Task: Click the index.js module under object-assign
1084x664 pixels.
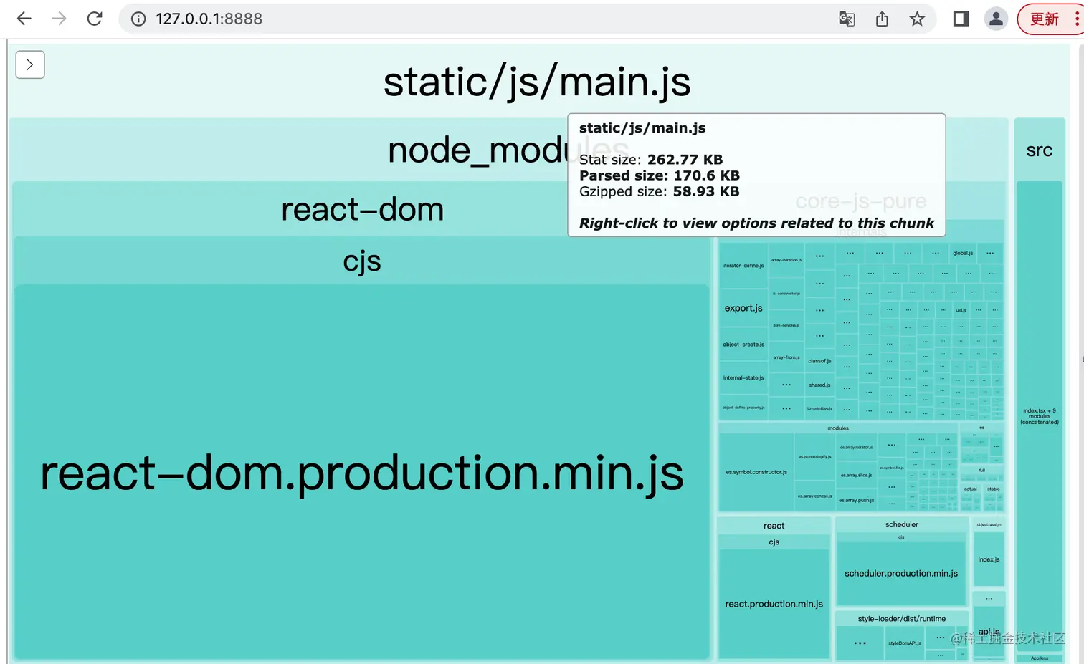Action: (x=989, y=559)
